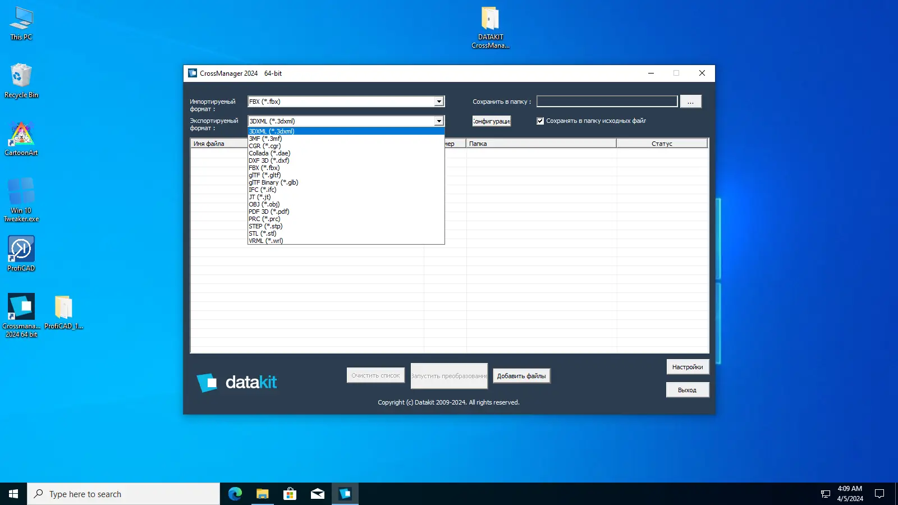Click the CrossManager title bar app icon
The image size is (898, 505).
pos(193,73)
